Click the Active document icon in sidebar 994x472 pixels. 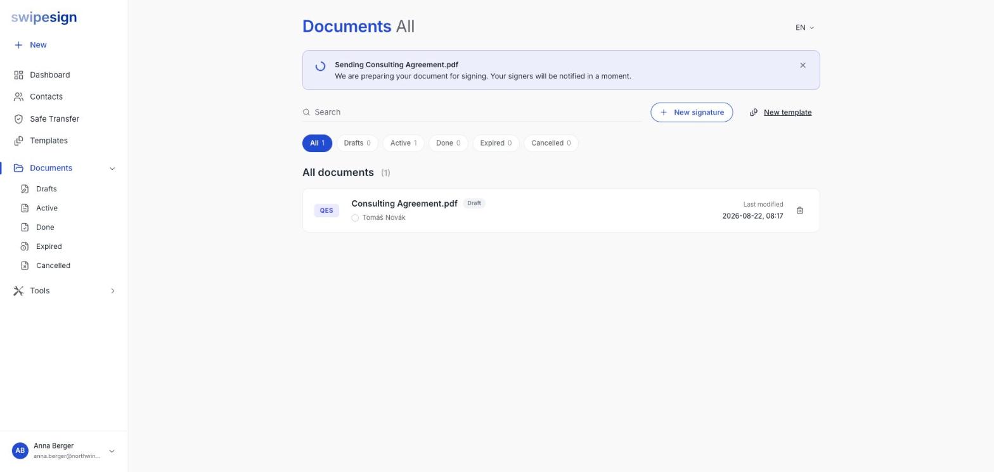pyautogui.click(x=25, y=208)
